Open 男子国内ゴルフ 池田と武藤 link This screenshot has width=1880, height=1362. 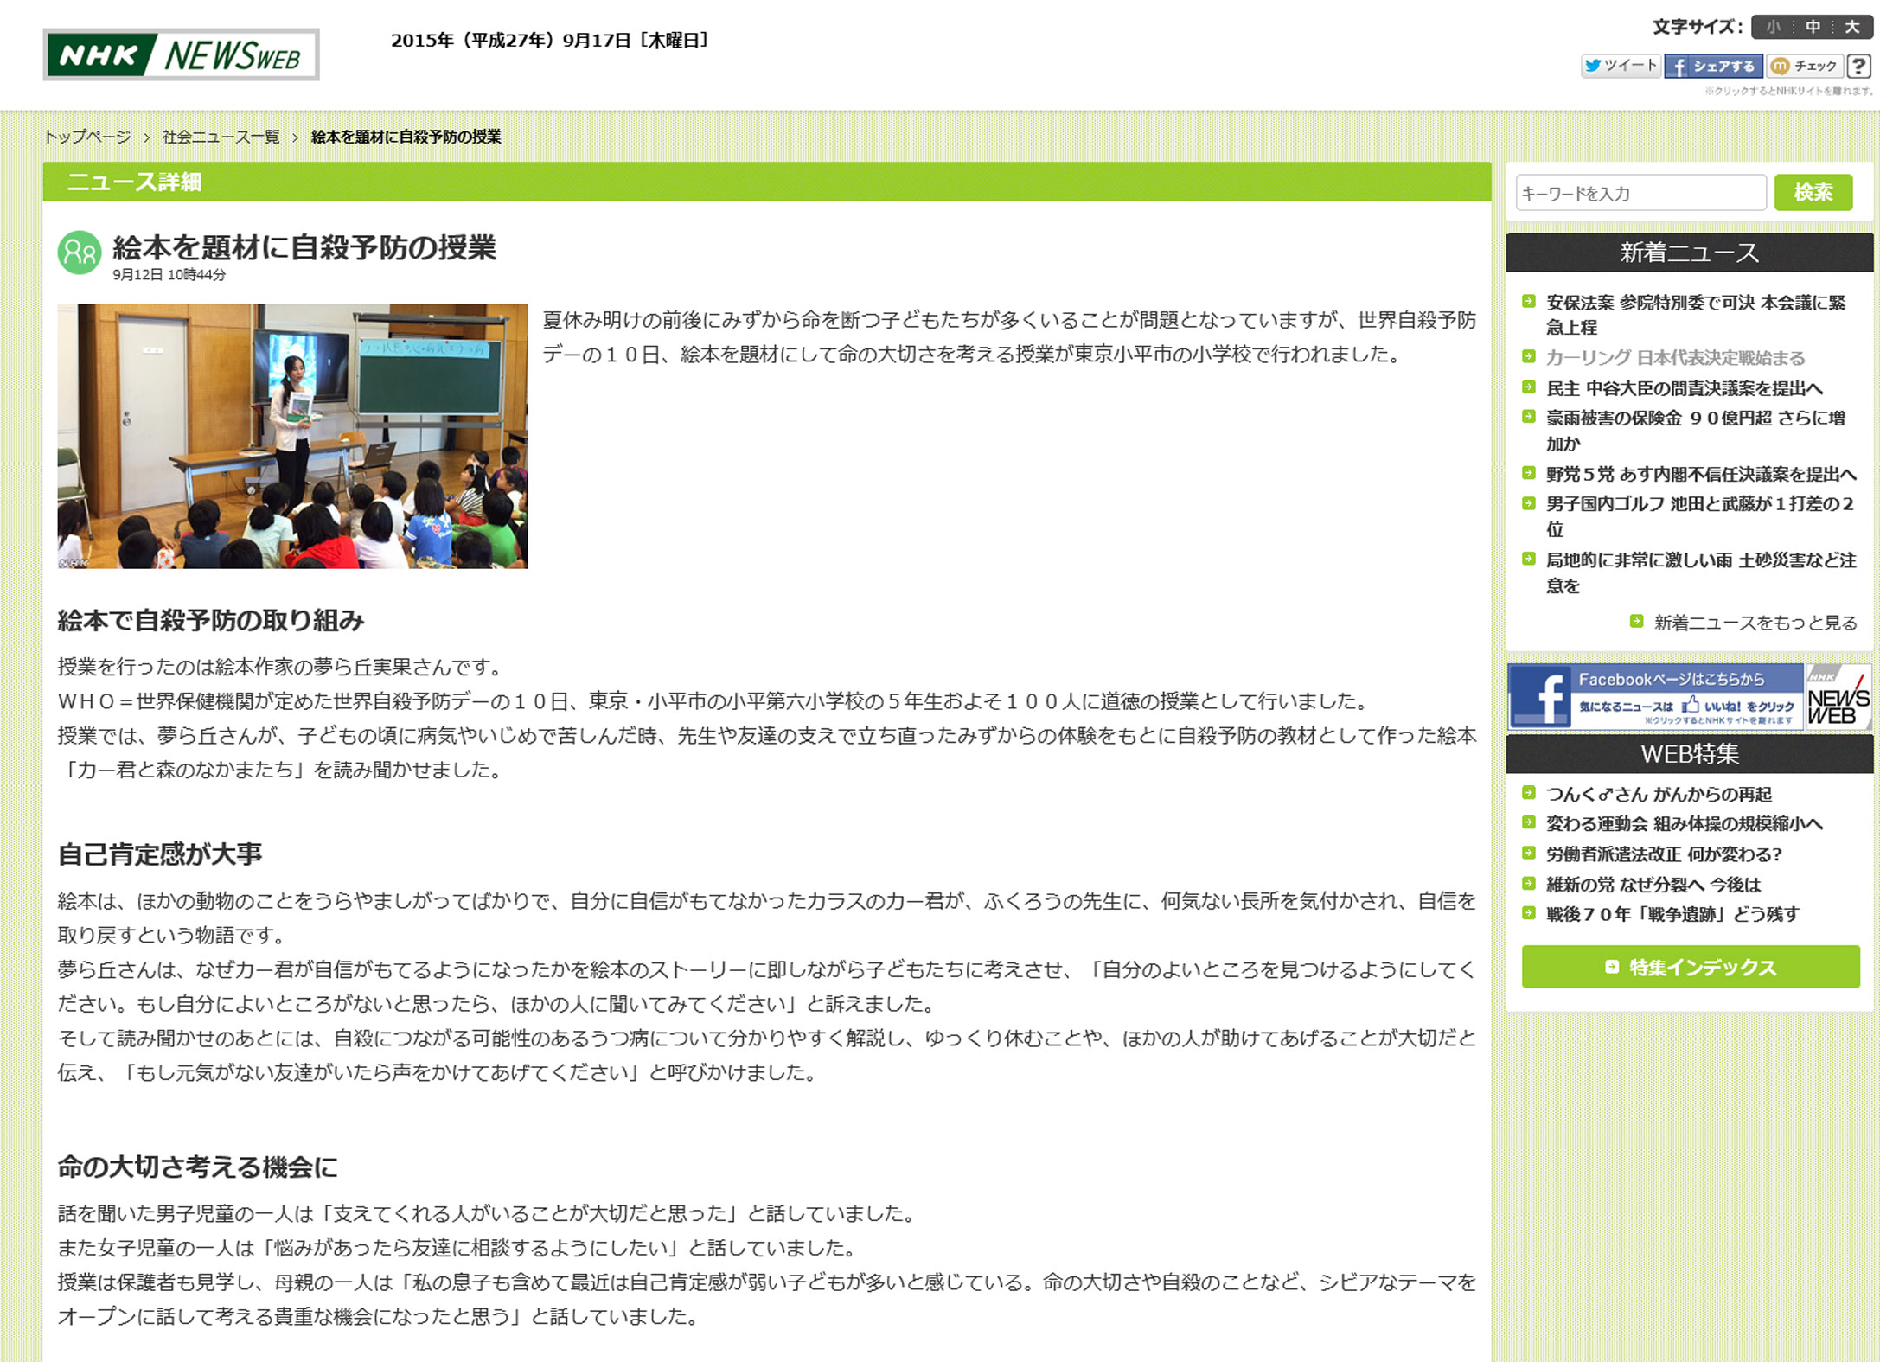(1700, 516)
